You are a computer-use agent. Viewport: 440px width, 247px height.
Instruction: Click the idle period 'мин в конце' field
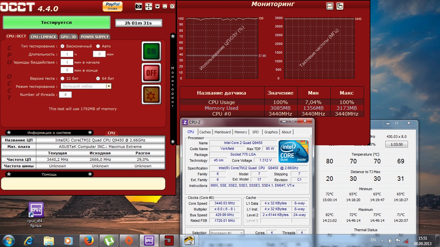[67, 70]
